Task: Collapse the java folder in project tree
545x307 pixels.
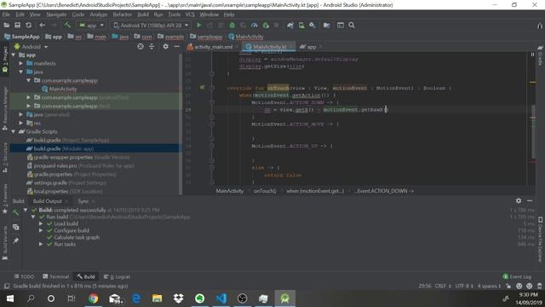Action: [20, 72]
